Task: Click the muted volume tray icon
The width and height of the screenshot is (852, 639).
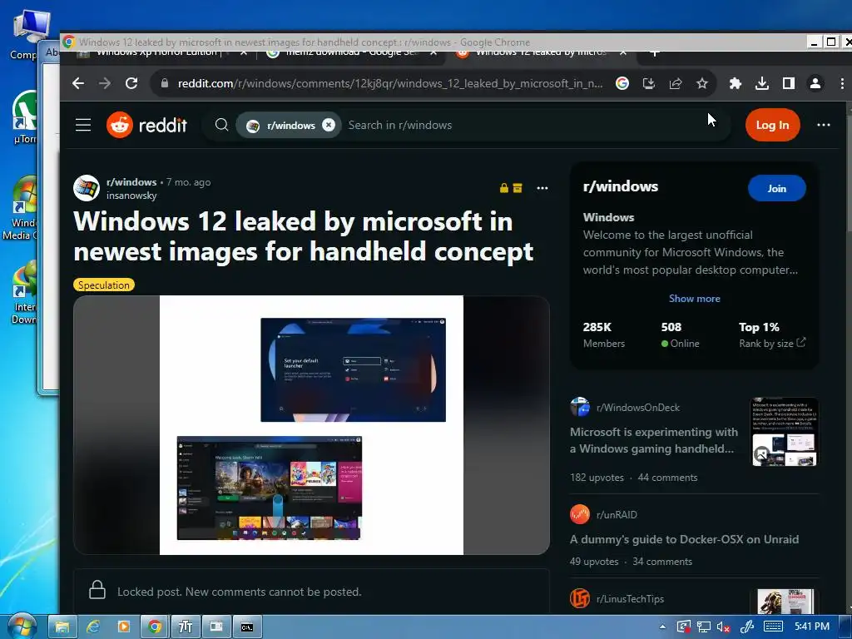Action: [723, 627]
